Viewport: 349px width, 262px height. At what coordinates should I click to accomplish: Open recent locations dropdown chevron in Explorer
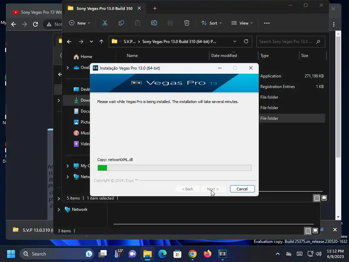point(91,42)
